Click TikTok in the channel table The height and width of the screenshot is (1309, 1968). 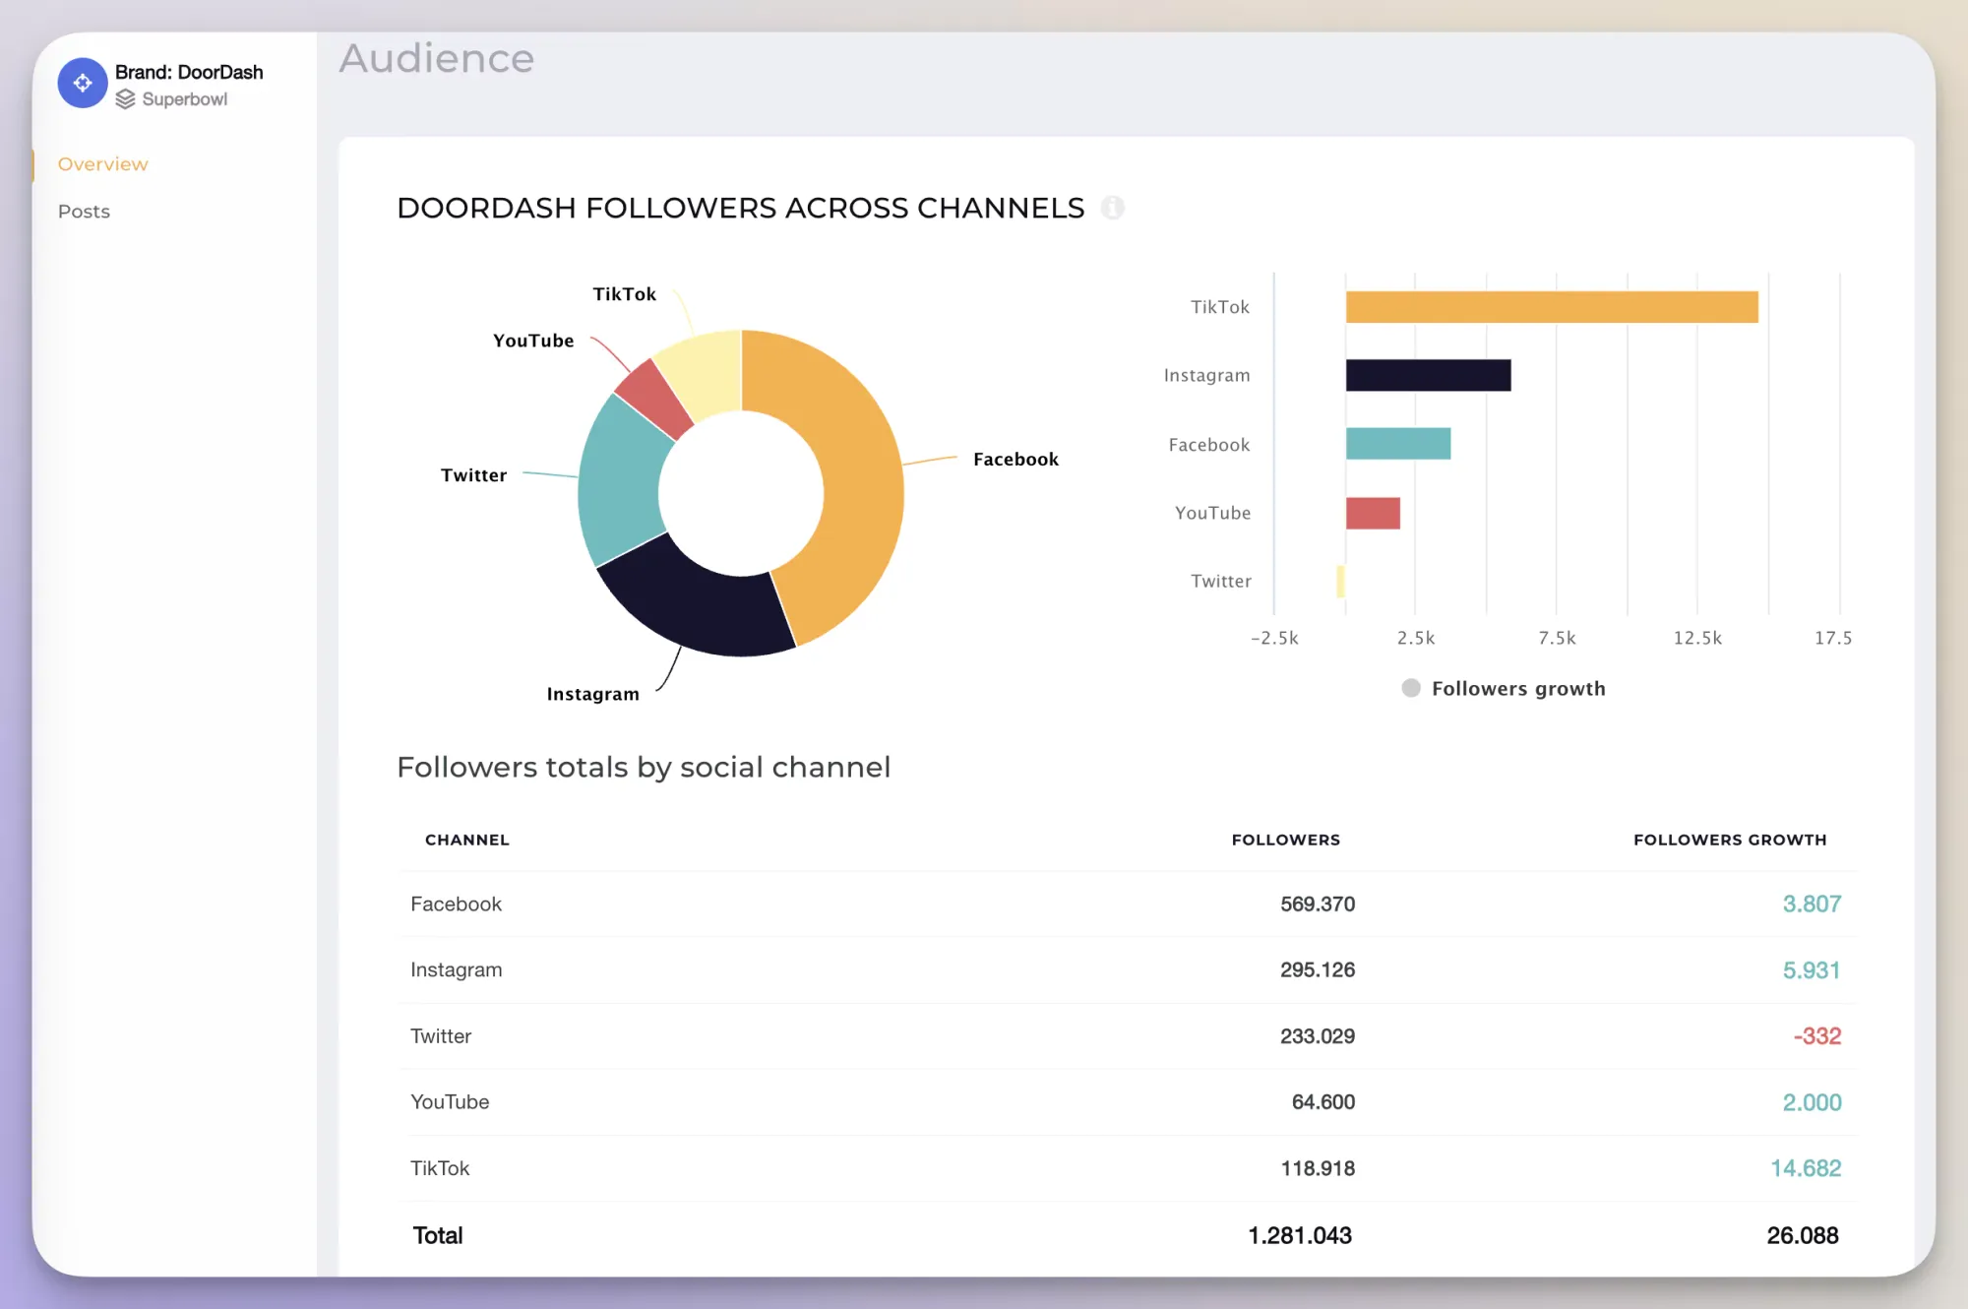[440, 1168]
